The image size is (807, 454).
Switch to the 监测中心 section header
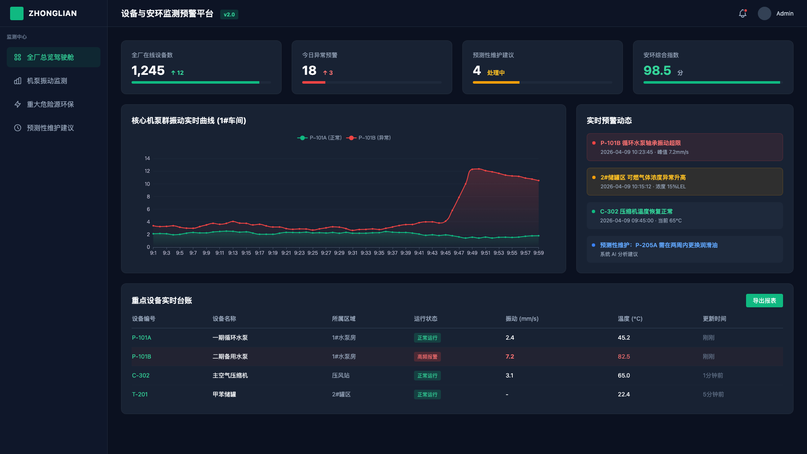click(x=17, y=37)
